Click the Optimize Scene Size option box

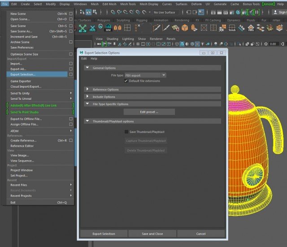click(71, 54)
